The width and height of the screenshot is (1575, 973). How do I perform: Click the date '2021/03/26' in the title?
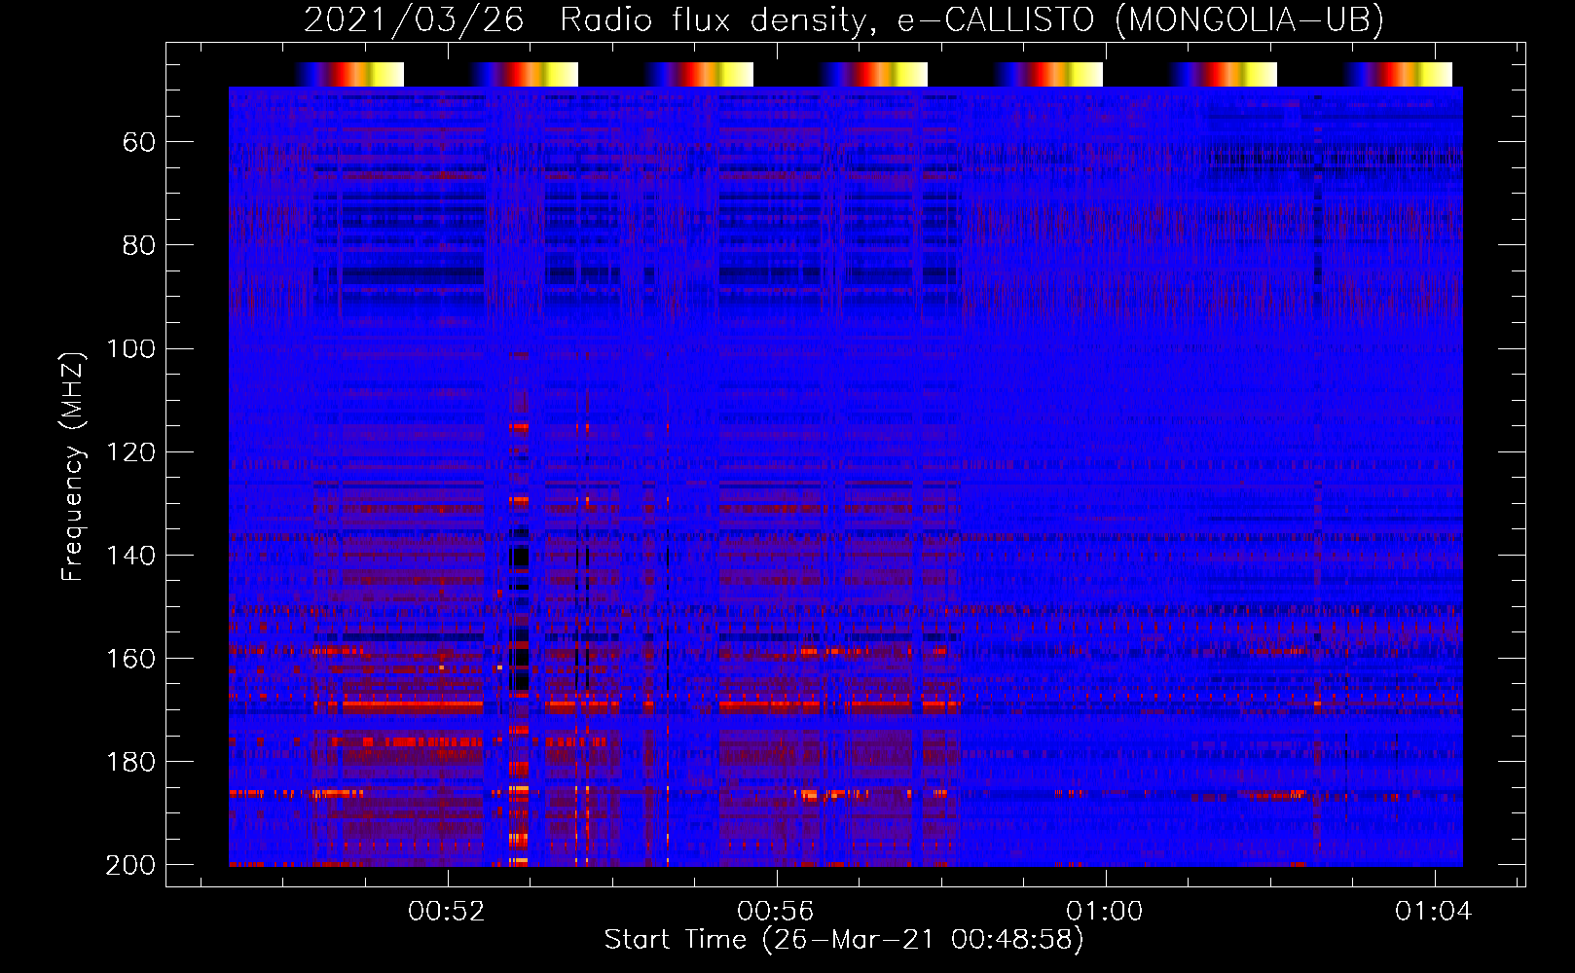pyautogui.click(x=414, y=20)
